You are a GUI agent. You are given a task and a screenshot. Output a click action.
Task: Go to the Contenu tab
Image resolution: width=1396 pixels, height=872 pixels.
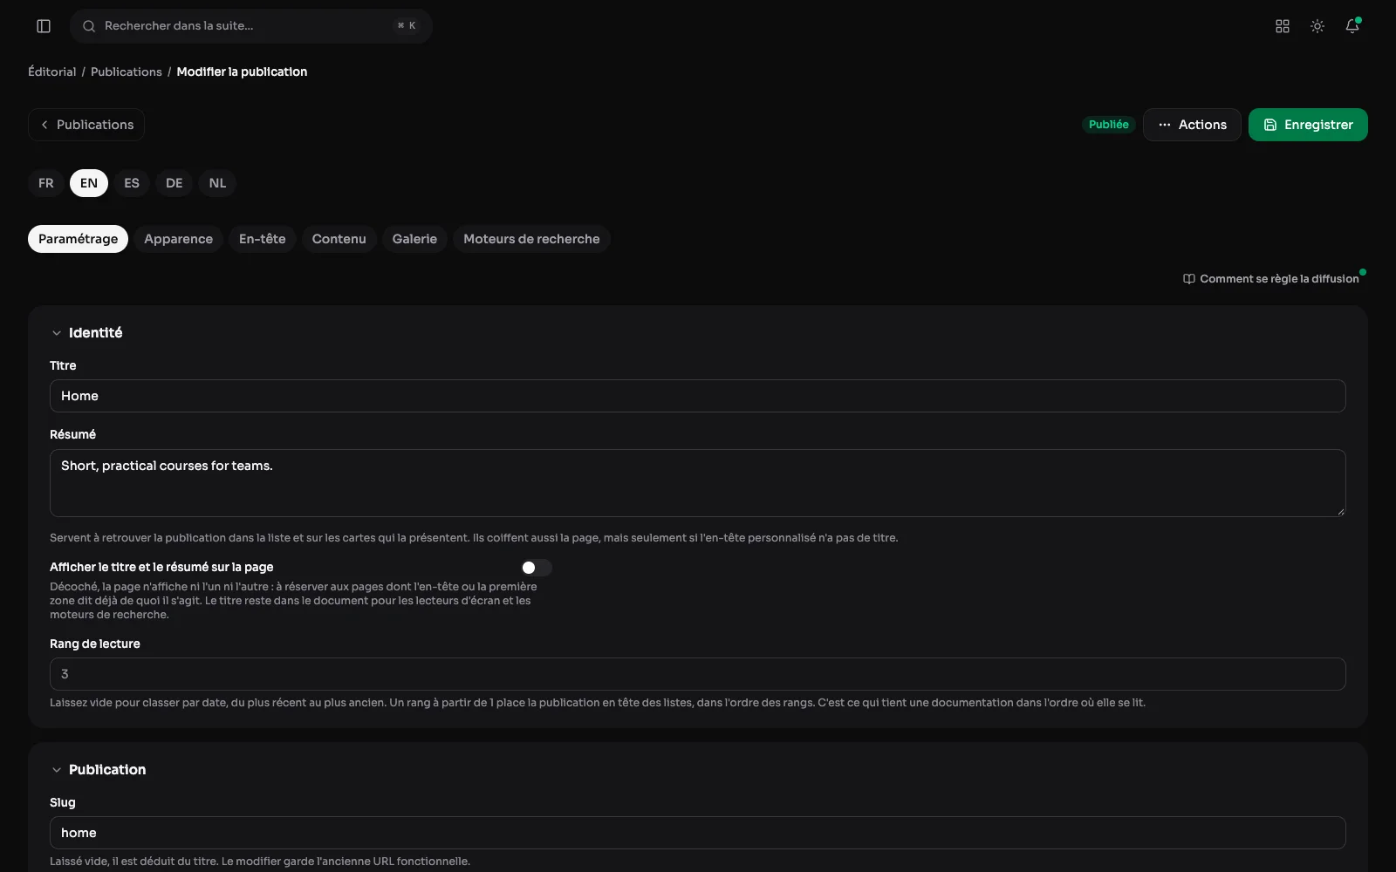tap(339, 239)
